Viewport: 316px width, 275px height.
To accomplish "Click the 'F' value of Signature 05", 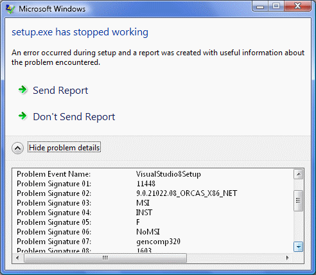I will click(x=138, y=222).
